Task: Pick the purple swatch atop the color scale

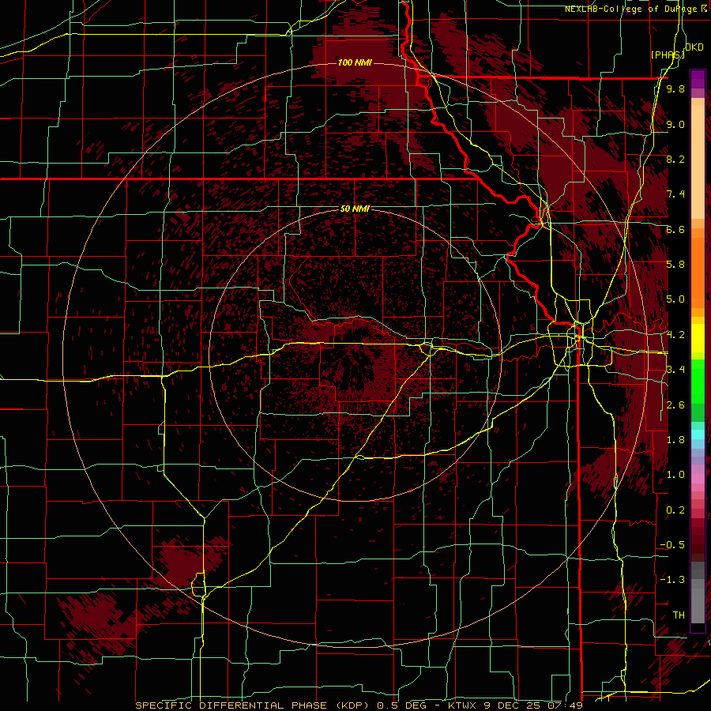Action: tap(698, 79)
